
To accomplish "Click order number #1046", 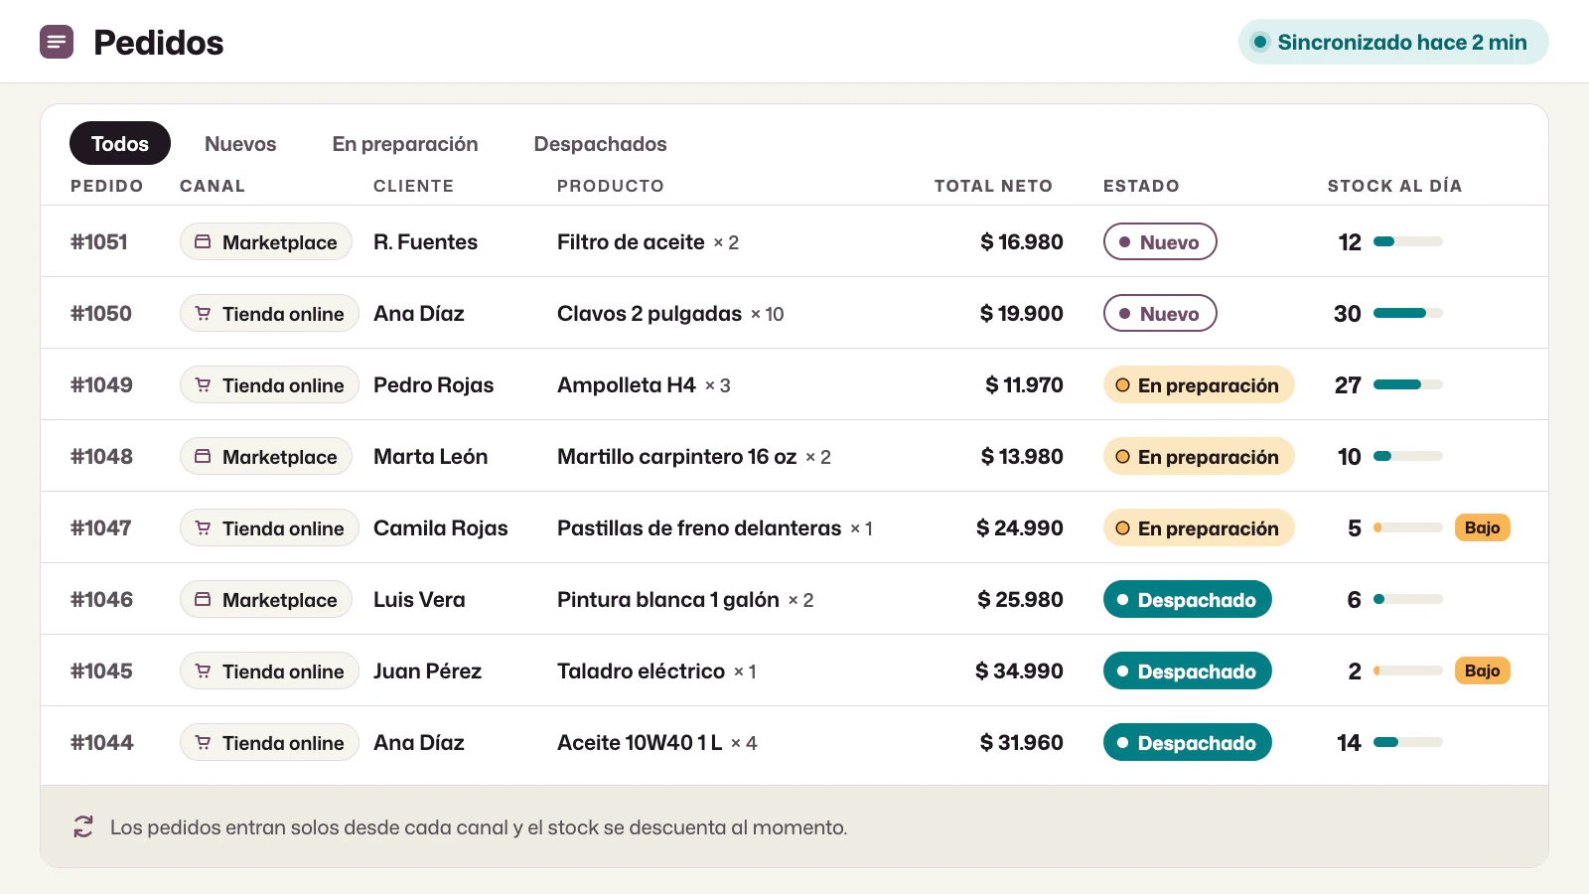I will 101,599.
